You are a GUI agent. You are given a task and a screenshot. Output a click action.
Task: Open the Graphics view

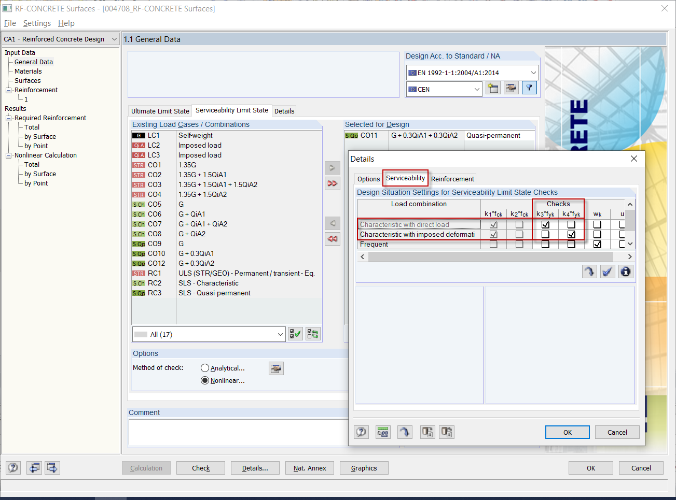pyautogui.click(x=364, y=468)
